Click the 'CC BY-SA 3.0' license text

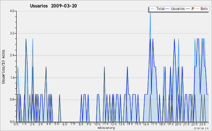click(201, 129)
